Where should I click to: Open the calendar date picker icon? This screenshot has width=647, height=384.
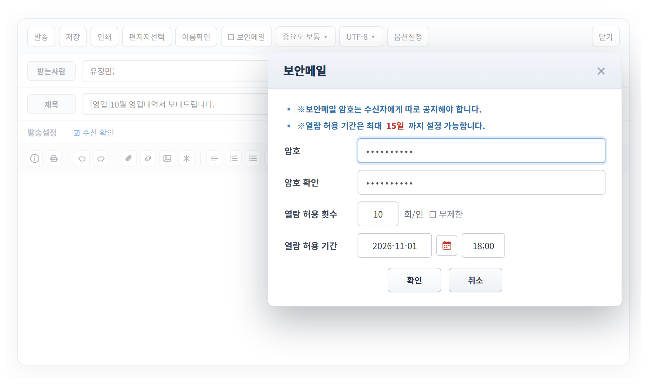pyautogui.click(x=447, y=245)
